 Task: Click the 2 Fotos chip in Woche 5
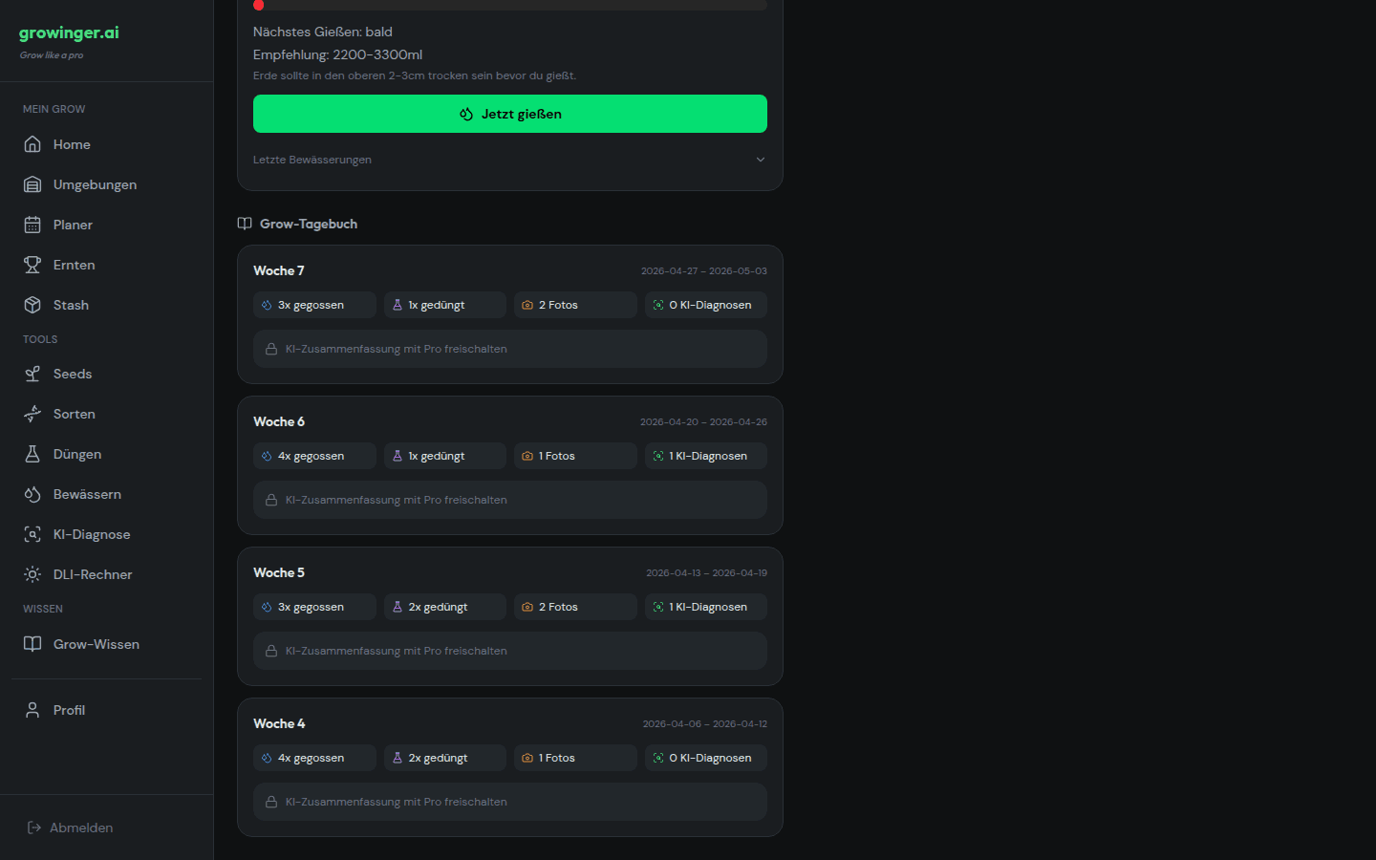[575, 607]
